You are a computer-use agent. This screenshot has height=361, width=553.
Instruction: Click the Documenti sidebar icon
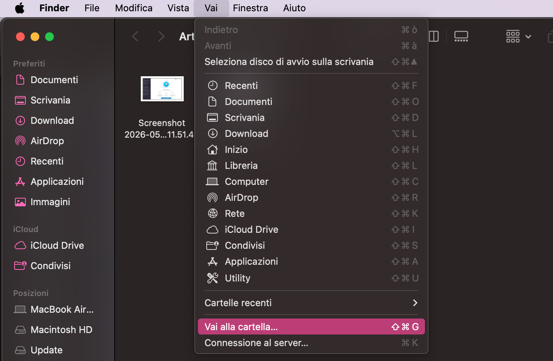coord(20,80)
